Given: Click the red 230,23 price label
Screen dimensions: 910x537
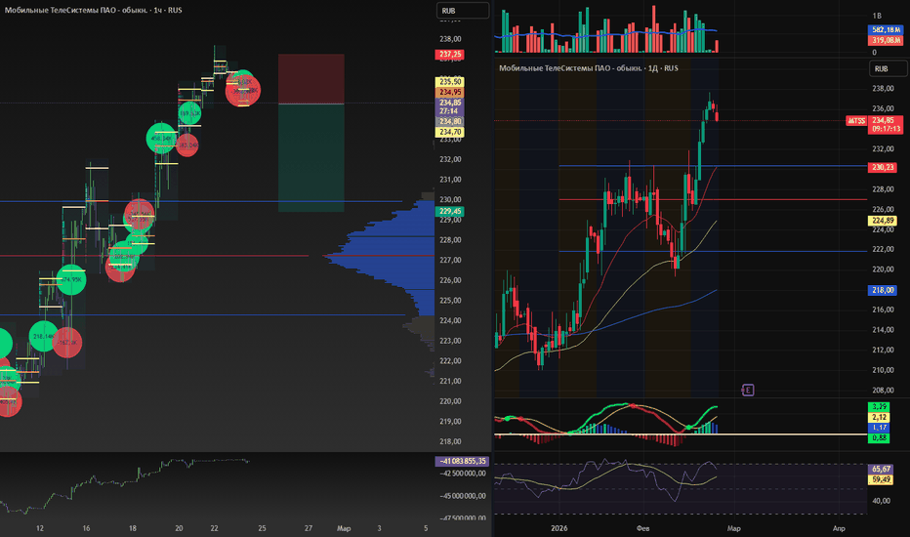Looking at the screenshot, I should coord(883,167).
